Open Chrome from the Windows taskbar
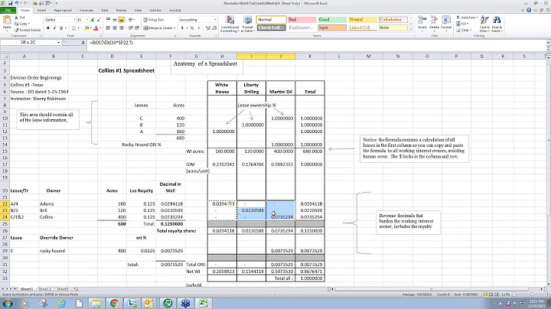Image resolution: width=551 pixels, height=309 pixels. coord(114,303)
